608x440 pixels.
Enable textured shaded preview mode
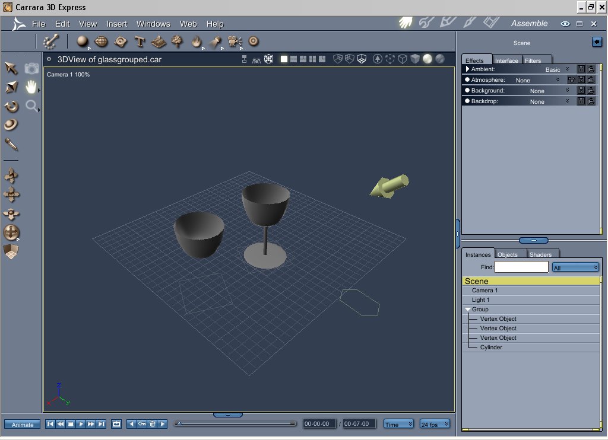[440, 59]
